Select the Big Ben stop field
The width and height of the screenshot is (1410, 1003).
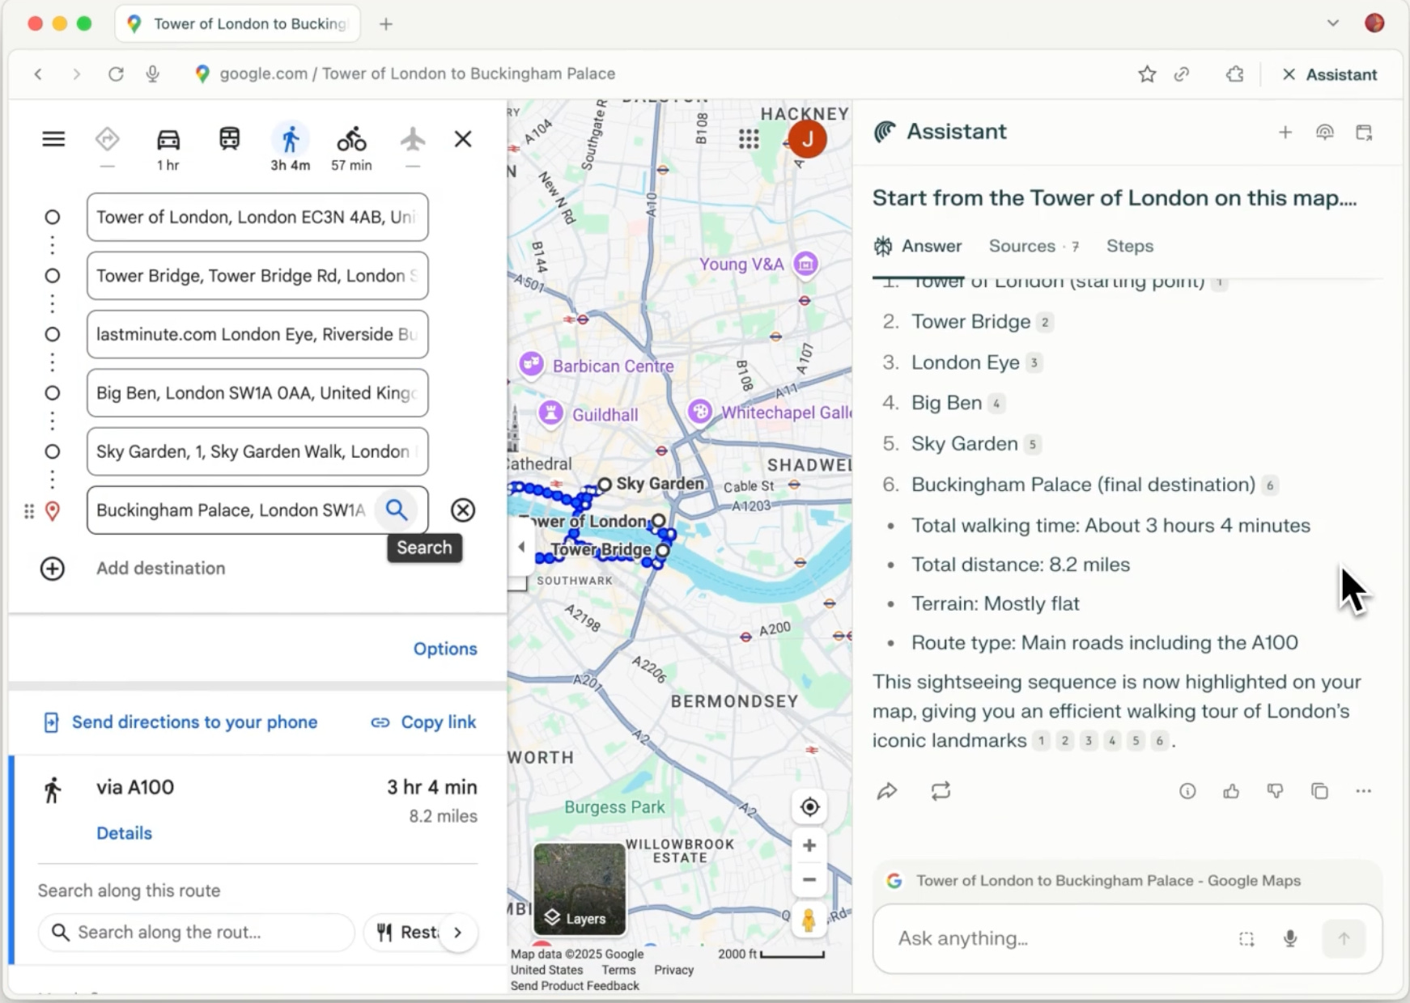[257, 393]
